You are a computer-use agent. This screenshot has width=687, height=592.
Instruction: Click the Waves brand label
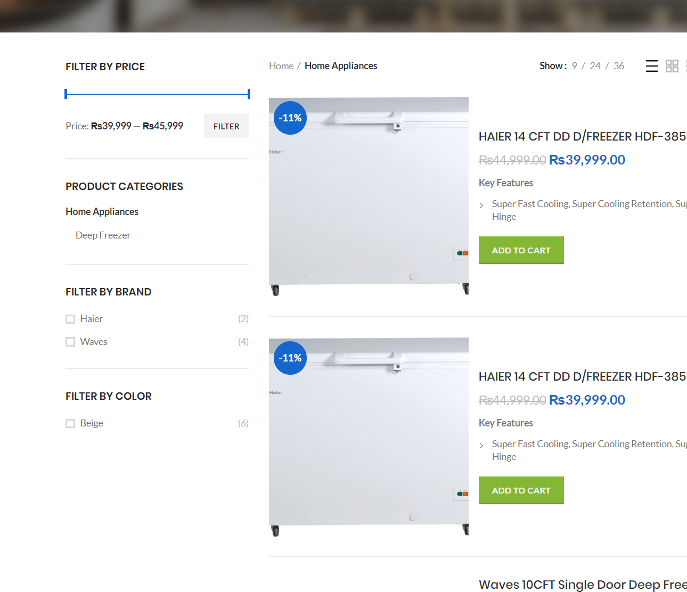(94, 342)
